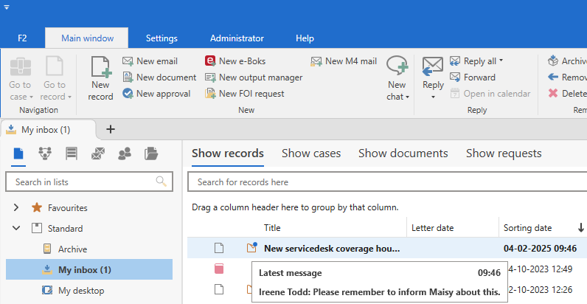Open the New chat dropdown
The height and width of the screenshot is (304, 587).
(x=397, y=97)
